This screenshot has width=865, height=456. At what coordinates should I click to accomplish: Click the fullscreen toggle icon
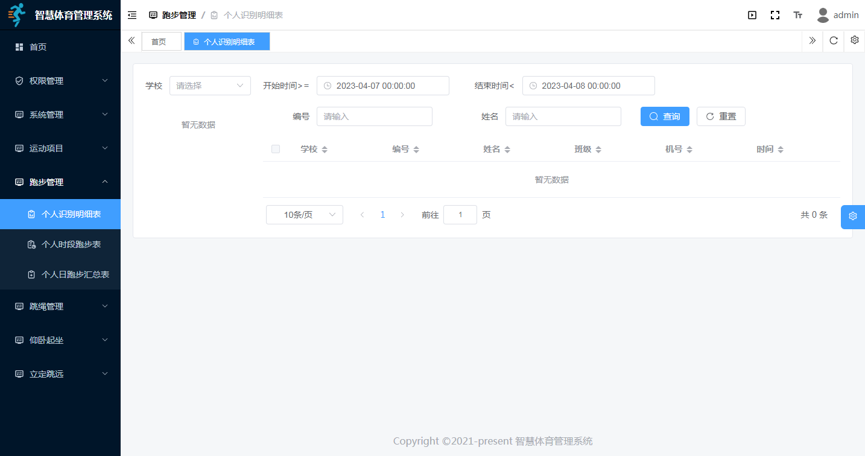pyautogui.click(x=775, y=15)
